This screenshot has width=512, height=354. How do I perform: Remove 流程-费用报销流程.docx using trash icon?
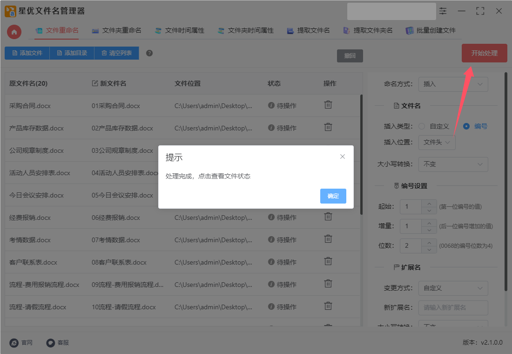coord(328,284)
